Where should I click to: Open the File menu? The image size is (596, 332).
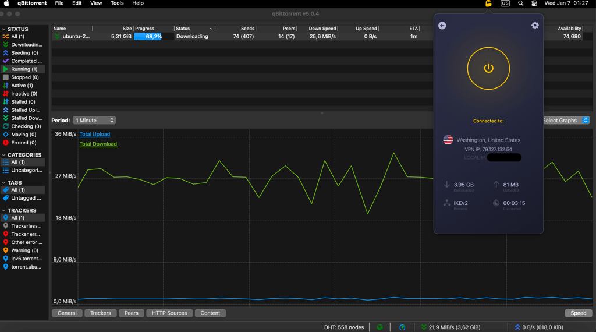click(59, 3)
